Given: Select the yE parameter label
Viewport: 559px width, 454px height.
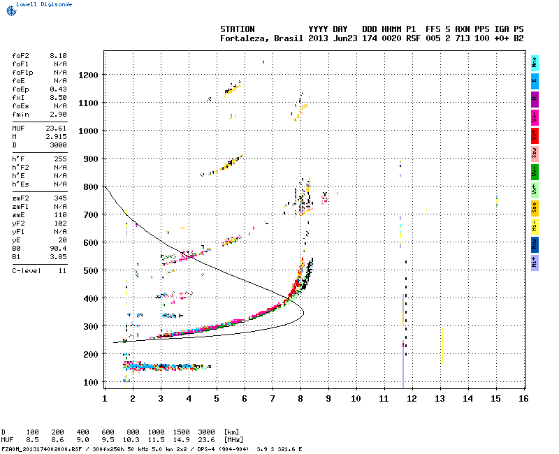Looking at the screenshot, I should click(x=16, y=240).
